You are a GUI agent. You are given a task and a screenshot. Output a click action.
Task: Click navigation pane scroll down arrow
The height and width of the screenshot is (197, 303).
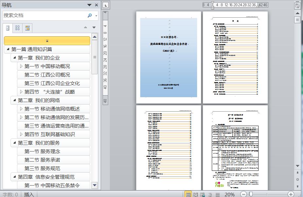click(95, 185)
